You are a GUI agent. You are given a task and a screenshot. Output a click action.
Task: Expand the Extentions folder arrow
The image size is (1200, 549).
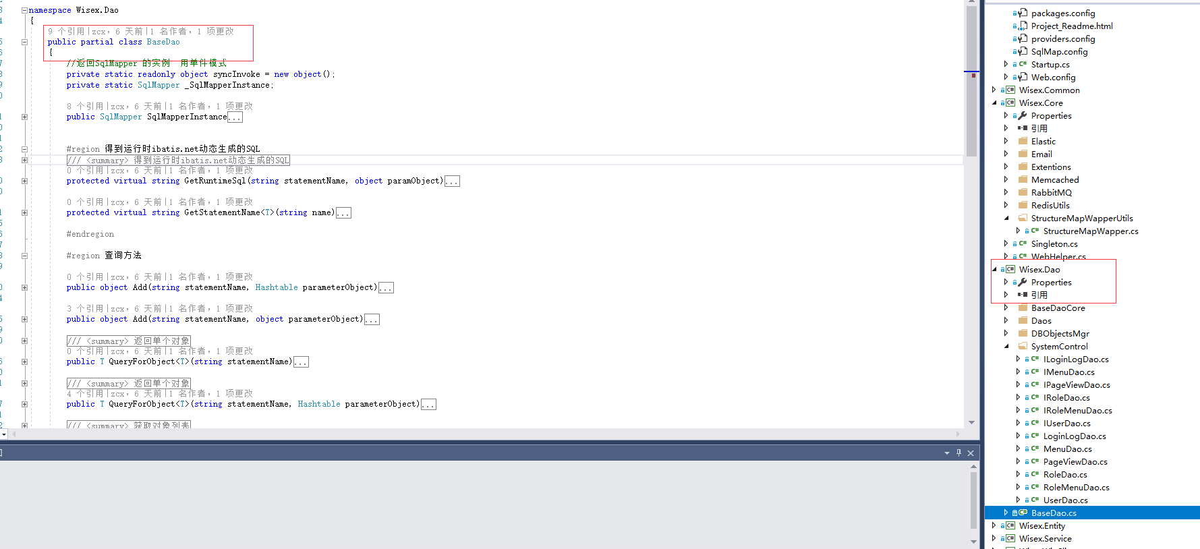coord(1006,167)
